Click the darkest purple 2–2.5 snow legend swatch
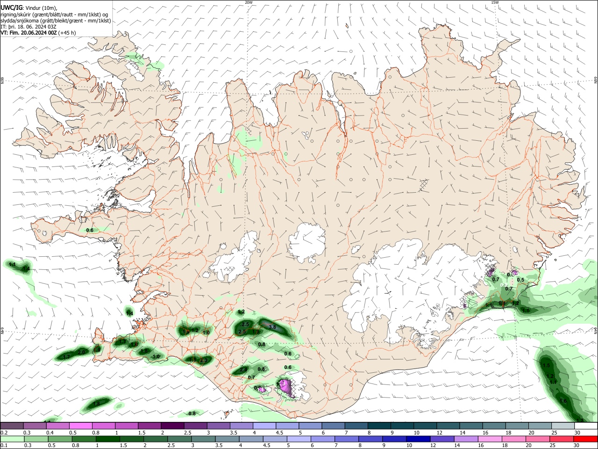Image resolution: width=598 pixels, height=449 pixels. tap(172, 426)
